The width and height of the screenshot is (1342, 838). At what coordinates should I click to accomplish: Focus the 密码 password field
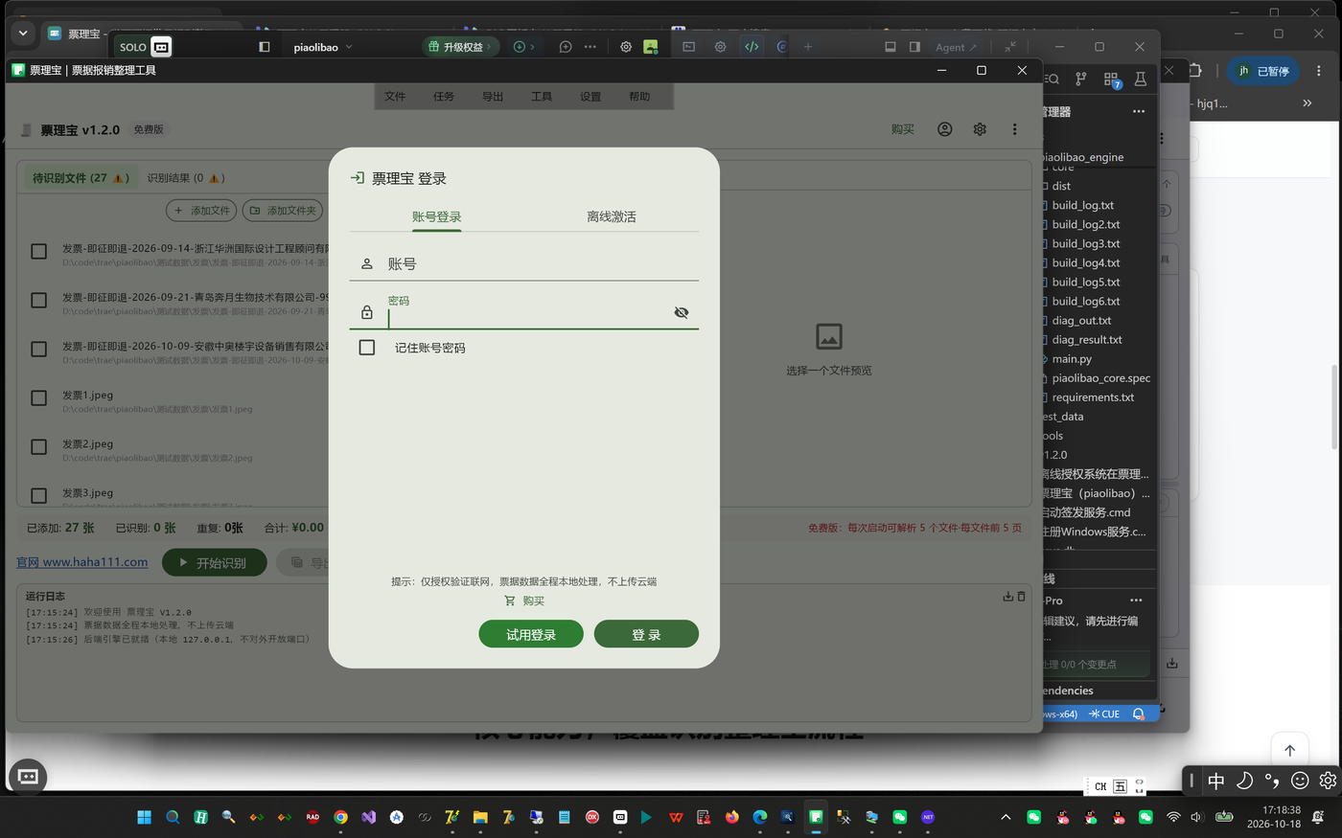pyautogui.click(x=524, y=312)
